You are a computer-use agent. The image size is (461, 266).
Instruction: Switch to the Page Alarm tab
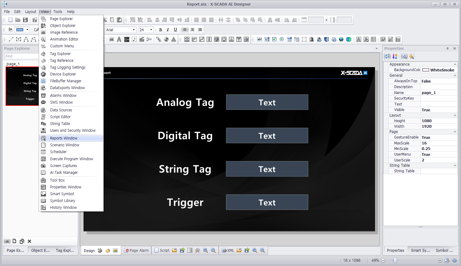[136, 251]
